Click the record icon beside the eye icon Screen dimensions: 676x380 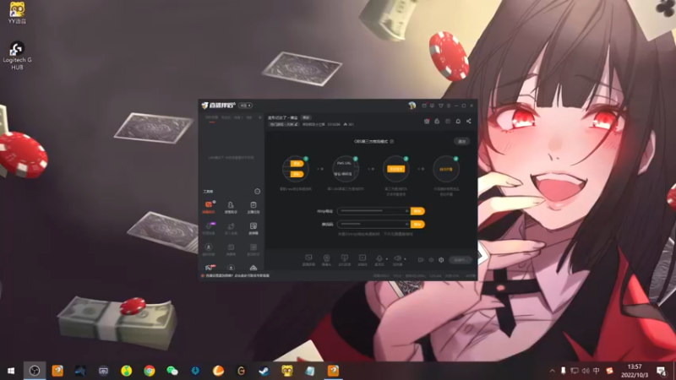click(421, 260)
